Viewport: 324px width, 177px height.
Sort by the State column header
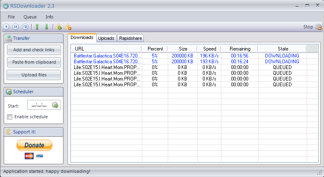click(x=283, y=49)
